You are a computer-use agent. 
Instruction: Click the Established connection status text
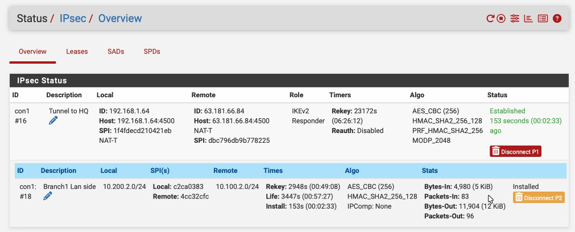click(x=507, y=111)
